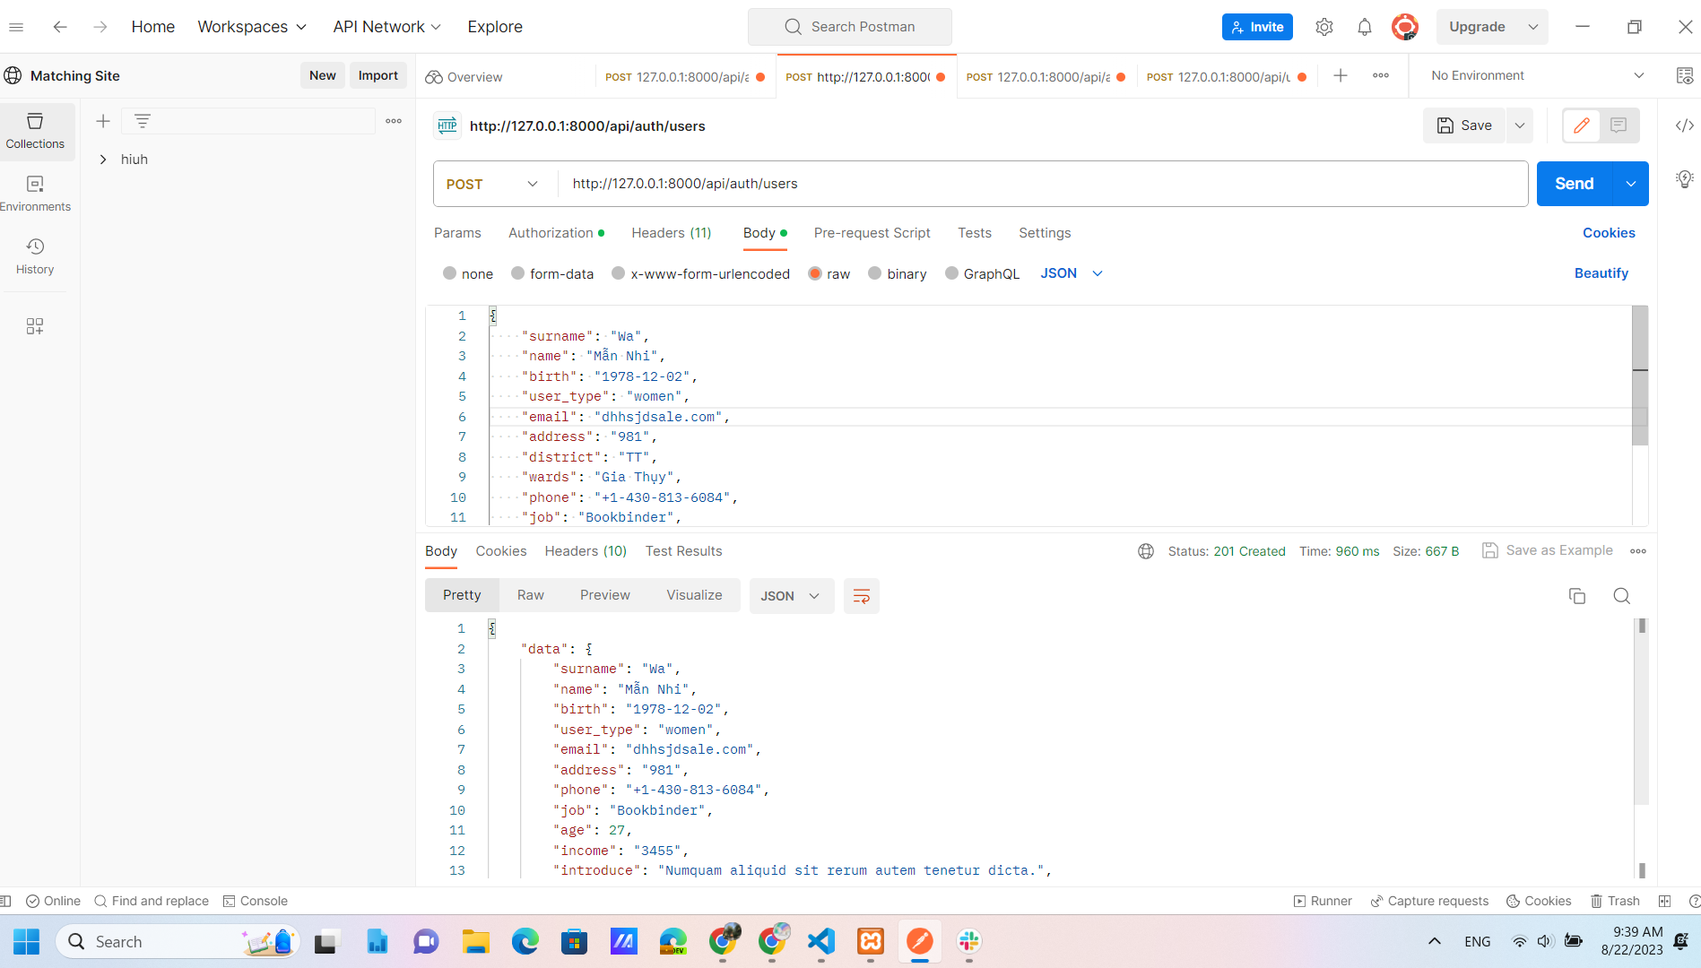Open Collections in the sidebar
The width and height of the screenshot is (1701, 968).
click(35, 131)
